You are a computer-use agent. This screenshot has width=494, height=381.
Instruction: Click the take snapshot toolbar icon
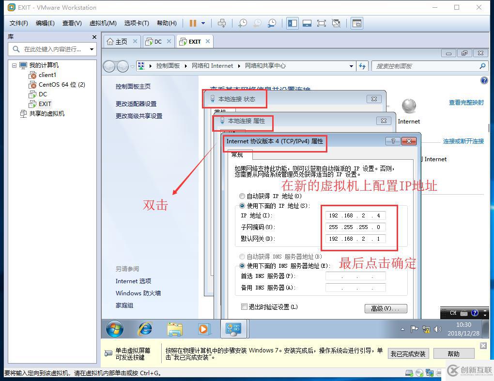243,23
